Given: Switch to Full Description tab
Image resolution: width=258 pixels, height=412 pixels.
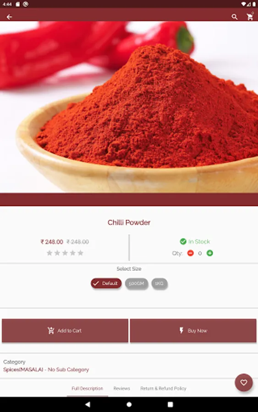Looking at the screenshot, I should tap(88, 388).
